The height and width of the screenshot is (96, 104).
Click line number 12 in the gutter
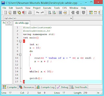[x=17, y=65]
